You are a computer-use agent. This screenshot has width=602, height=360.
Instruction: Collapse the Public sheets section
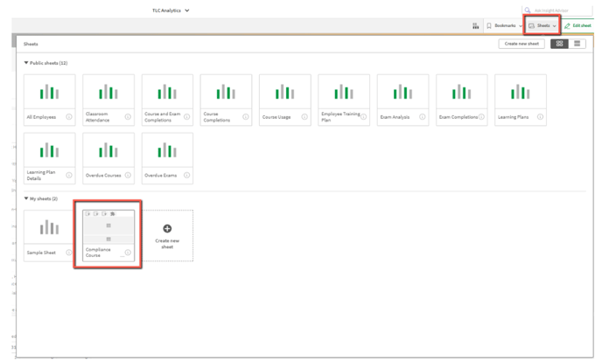(x=26, y=63)
